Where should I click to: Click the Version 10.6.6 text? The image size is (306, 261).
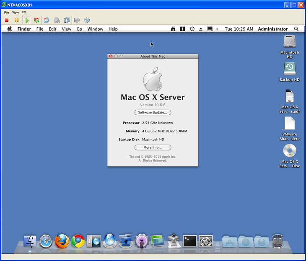[x=153, y=105]
